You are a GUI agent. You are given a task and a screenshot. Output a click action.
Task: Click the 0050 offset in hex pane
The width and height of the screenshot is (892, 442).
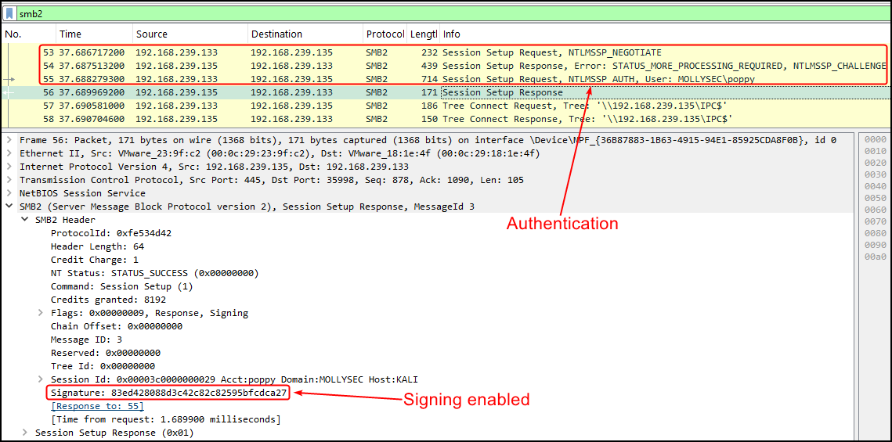[876, 198]
